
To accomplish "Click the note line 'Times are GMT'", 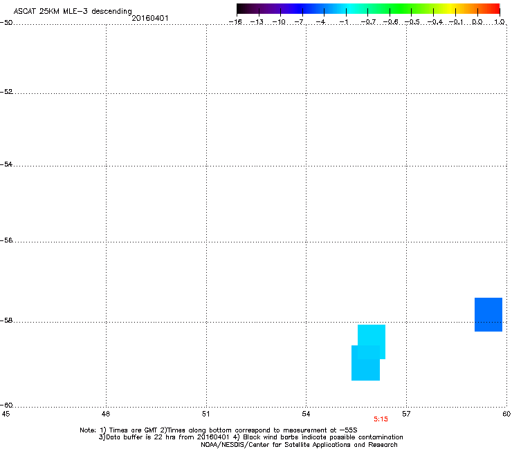I will (134, 430).
